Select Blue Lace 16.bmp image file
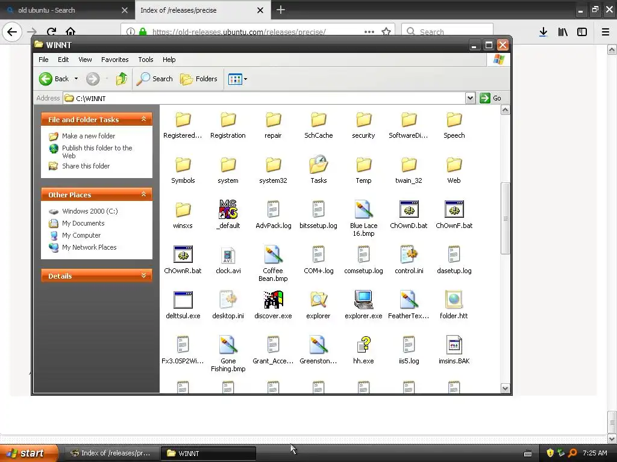 (x=363, y=218)
